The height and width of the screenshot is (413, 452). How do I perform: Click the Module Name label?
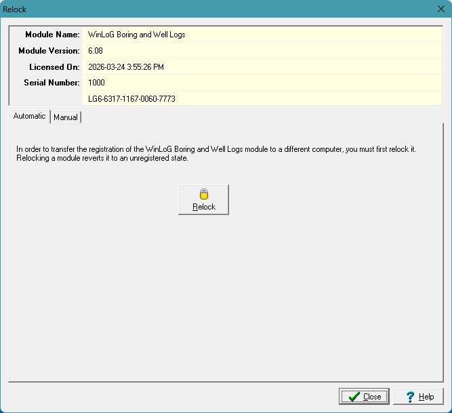(52, 35)
